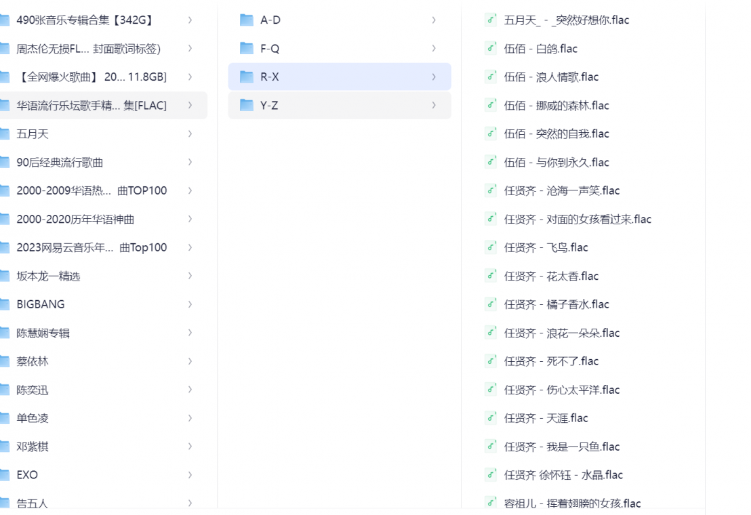Expand the chevron beside 坂本龙一精选

tap(190, 276)
